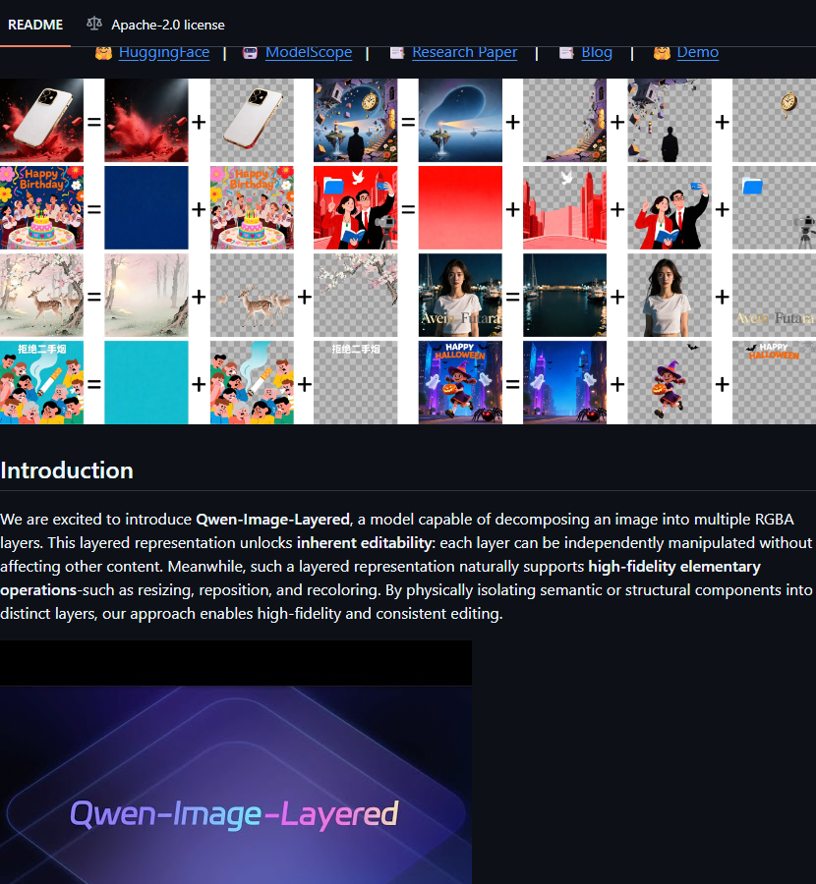The width and height of the screenshot is (816, 884).
Task: Click the Introduction heading
Action: tap(67, 470)
